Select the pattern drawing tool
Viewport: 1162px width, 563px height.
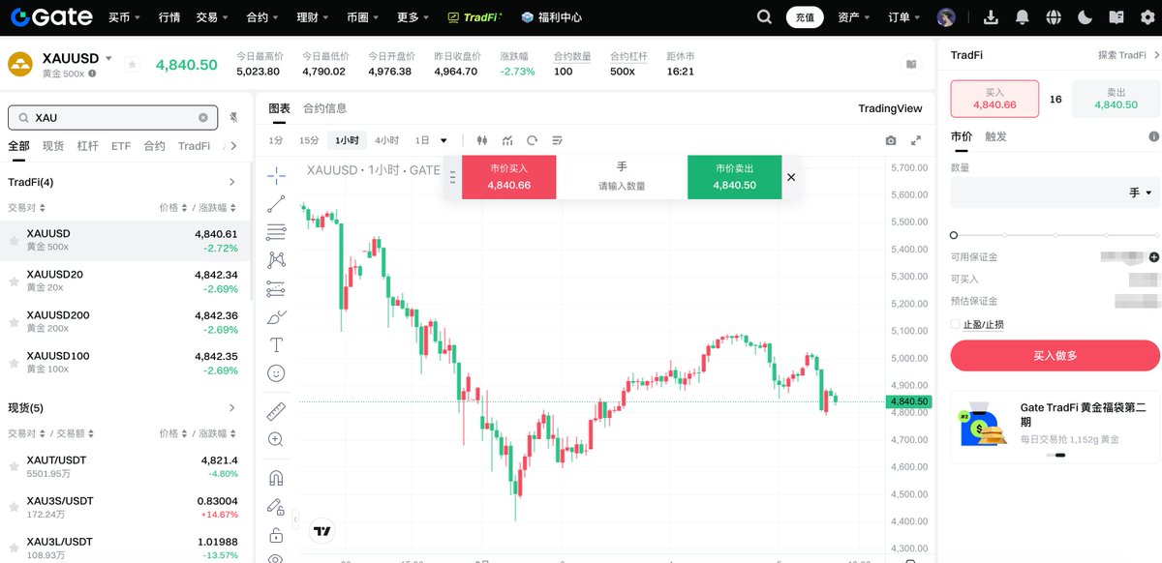pyautogui.click(x=276, y=259)
